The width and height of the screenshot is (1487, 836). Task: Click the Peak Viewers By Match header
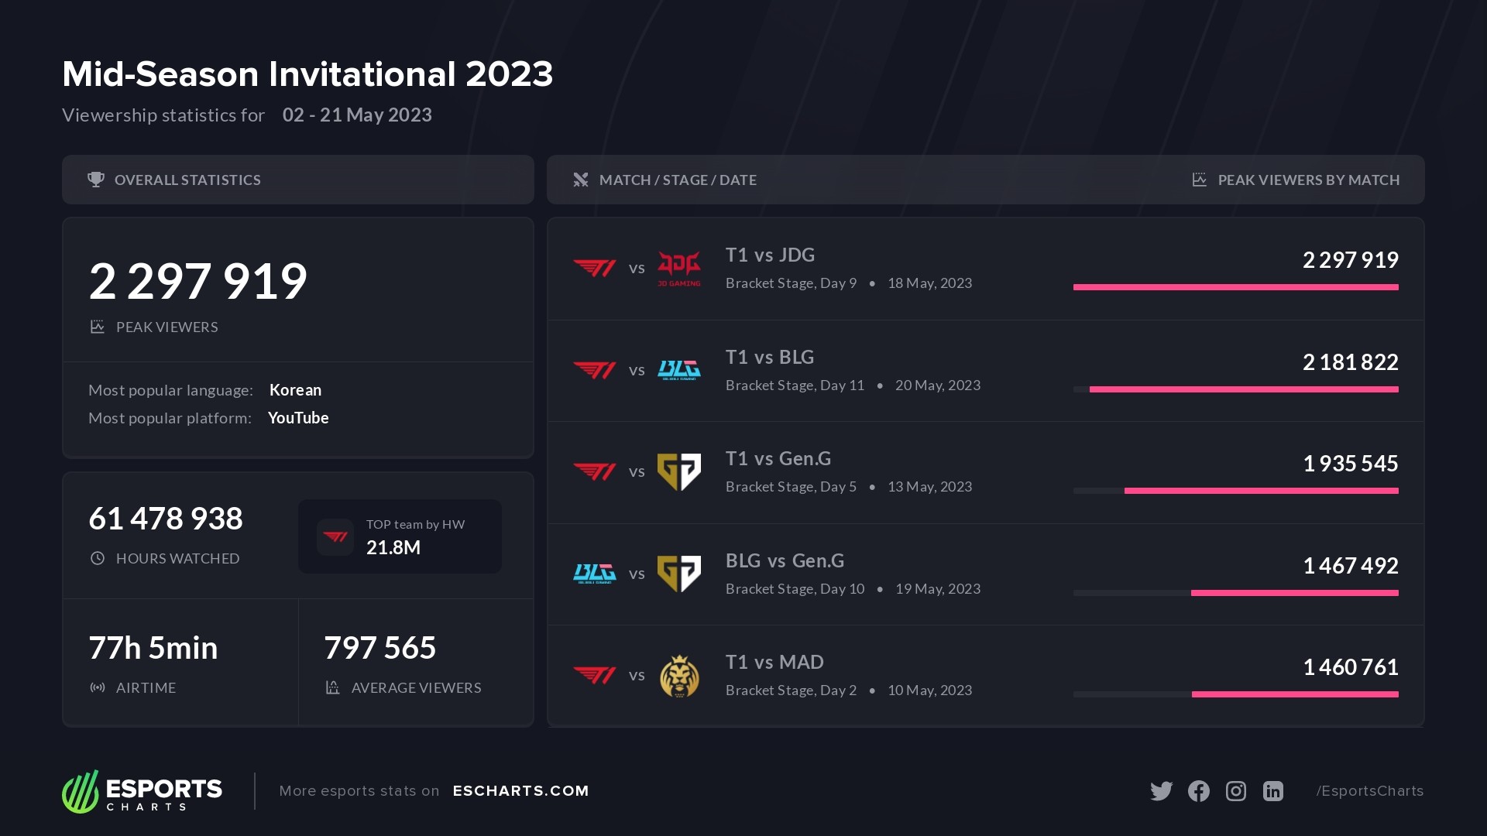pos(1308,180)
